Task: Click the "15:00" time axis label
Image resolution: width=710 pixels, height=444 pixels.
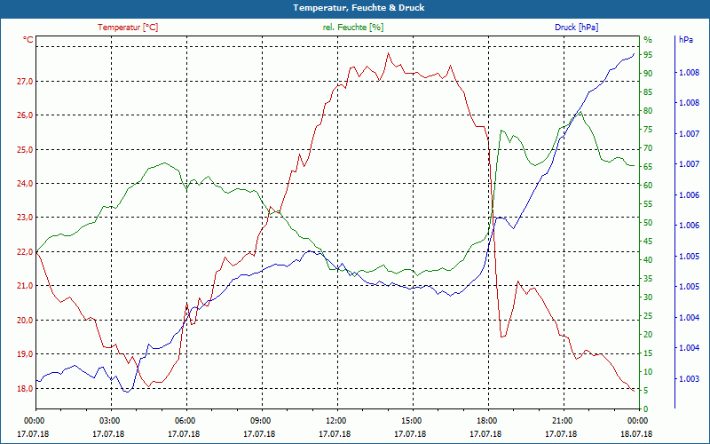Action: tap(411, 420)
